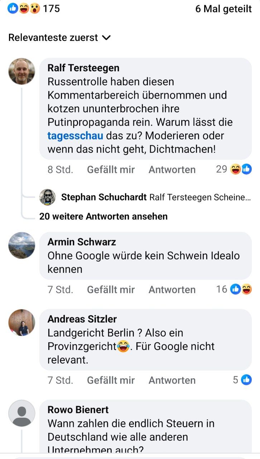Open Rowo Bienert's default avatar icon

click(x=22, y=413)
